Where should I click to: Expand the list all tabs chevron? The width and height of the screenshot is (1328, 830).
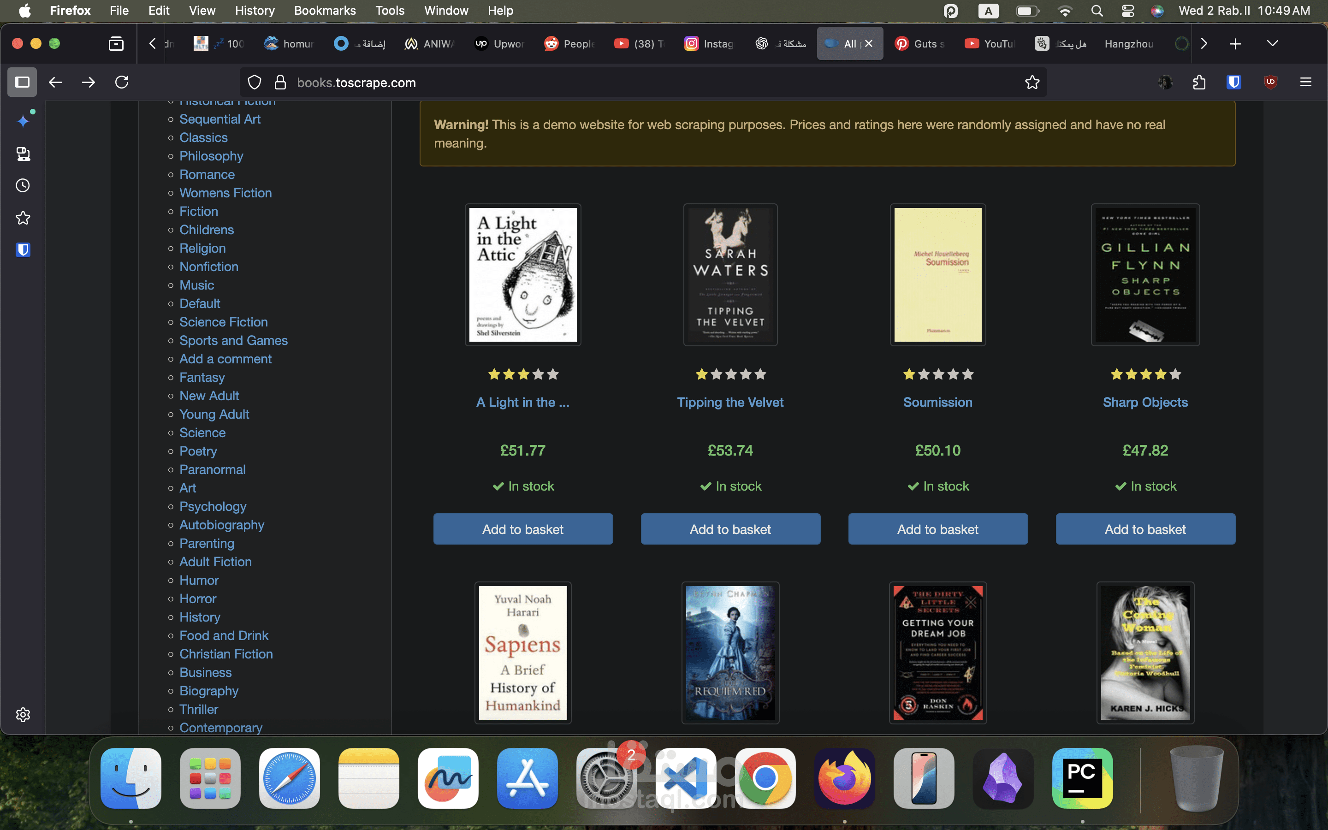[x=1272, y=43]
